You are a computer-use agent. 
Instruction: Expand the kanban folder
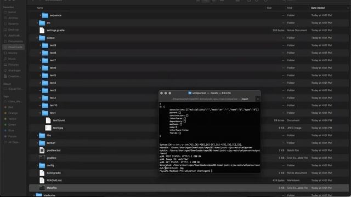coord(37,143)
